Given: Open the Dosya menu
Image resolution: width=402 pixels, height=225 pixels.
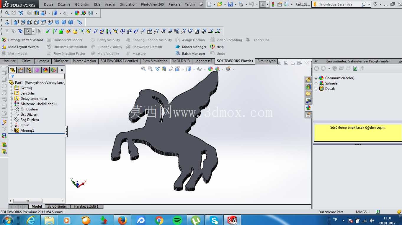Looking at the screenshot, I should coord(48,4).
